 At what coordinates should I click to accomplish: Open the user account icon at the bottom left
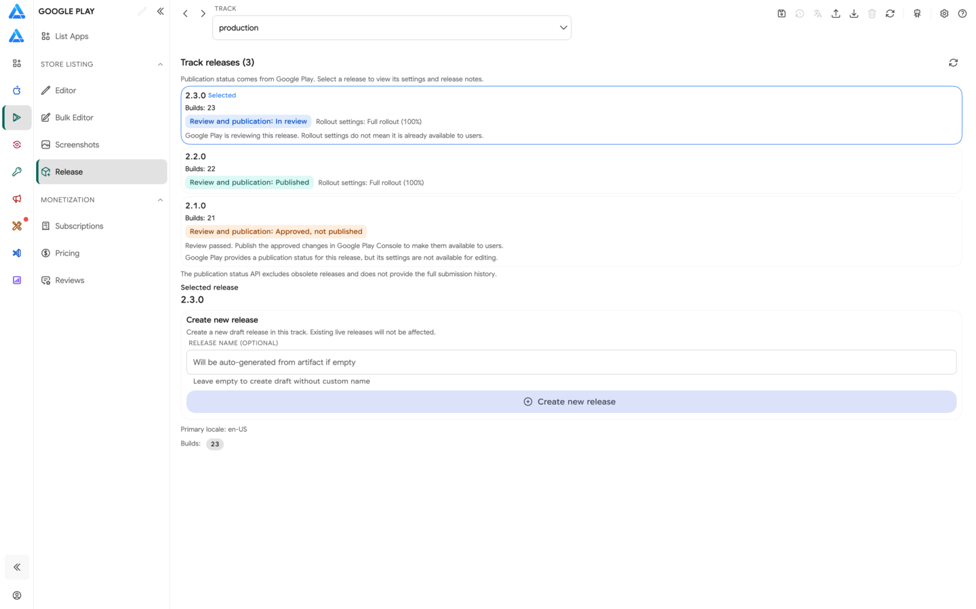17,595
